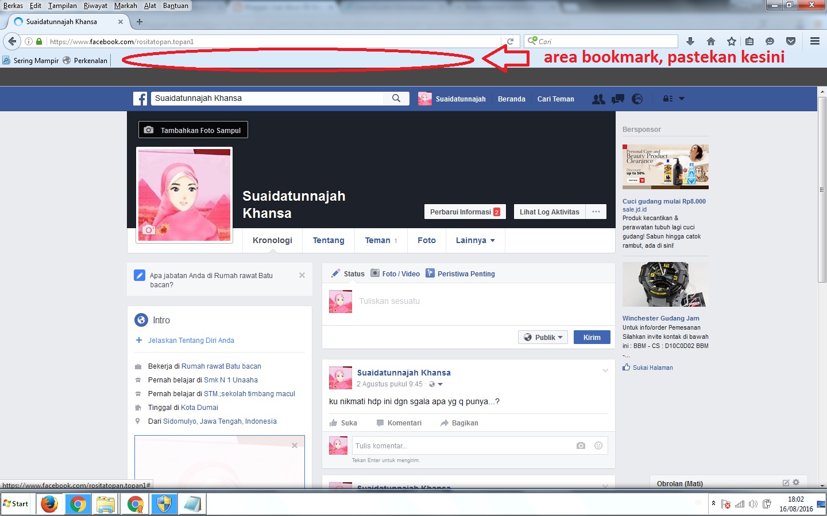Open the three-dots profile options button

coord(596,212)
